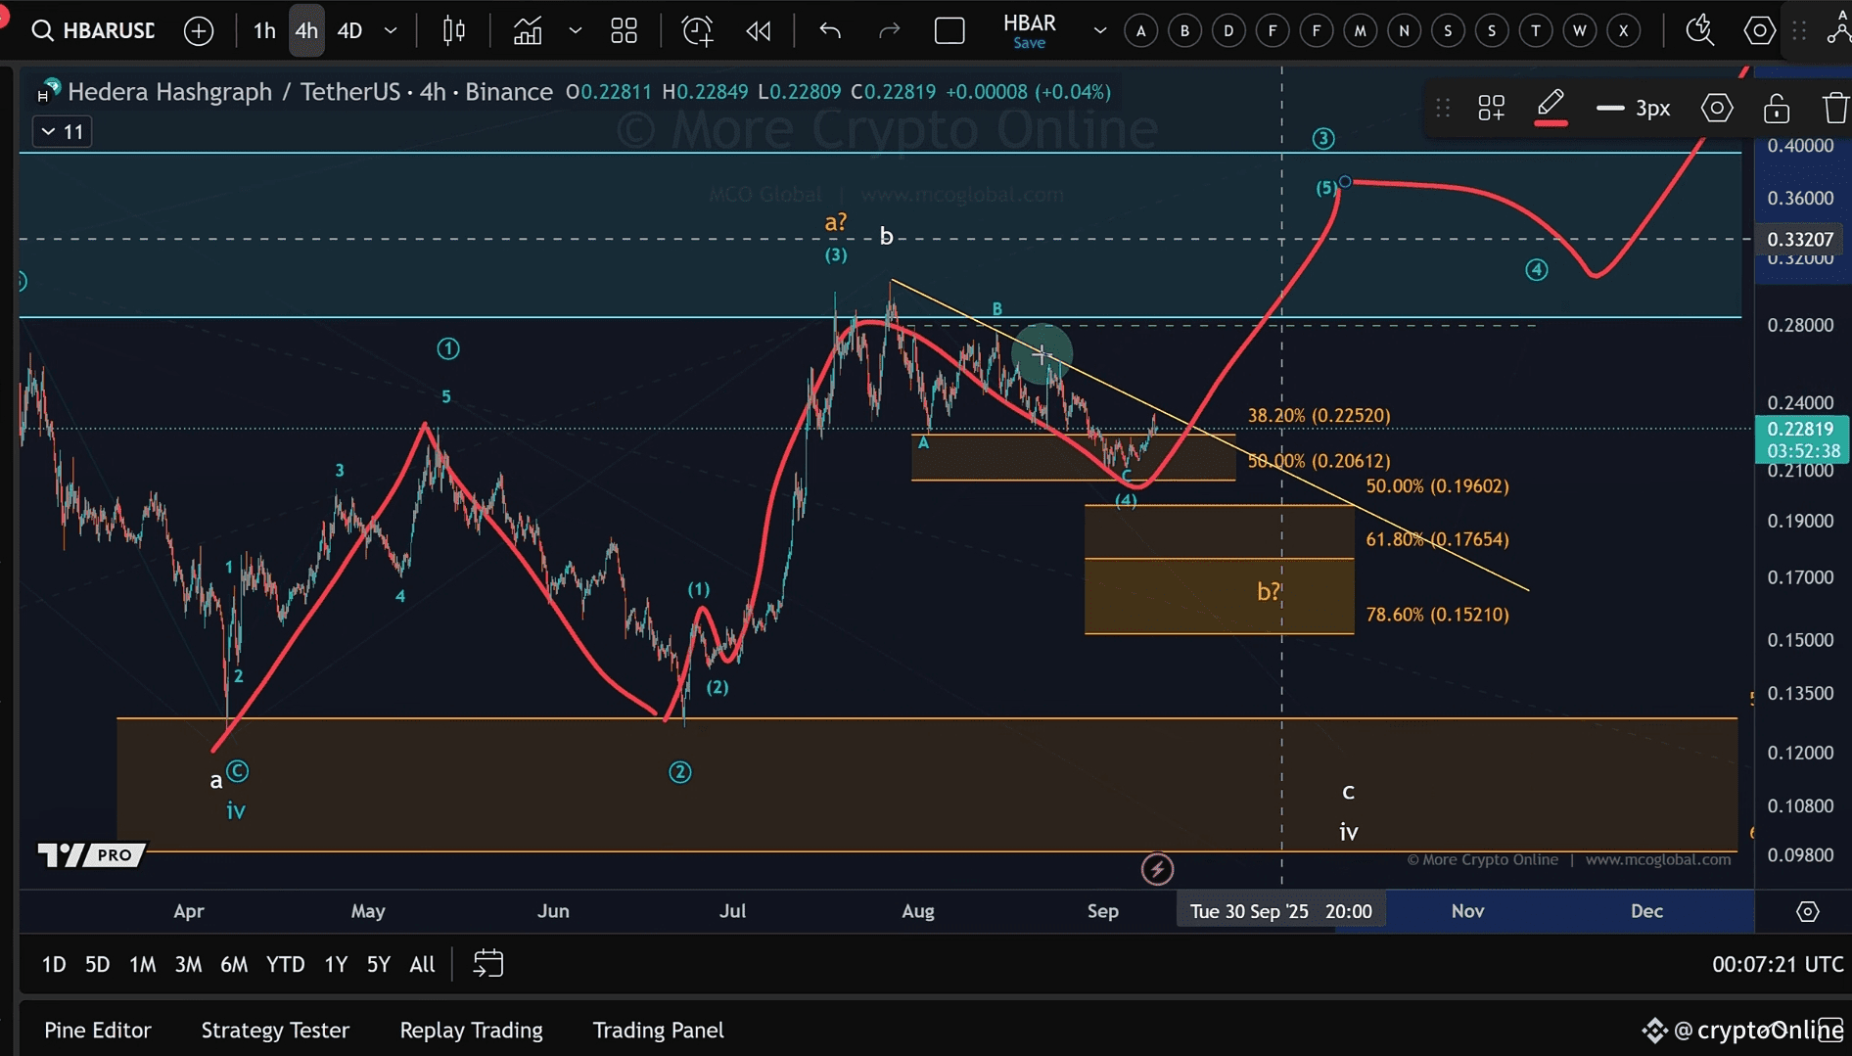Open time axis settings gear icon
This screenshot has height=1056, width=1852.
[1808, 911]
